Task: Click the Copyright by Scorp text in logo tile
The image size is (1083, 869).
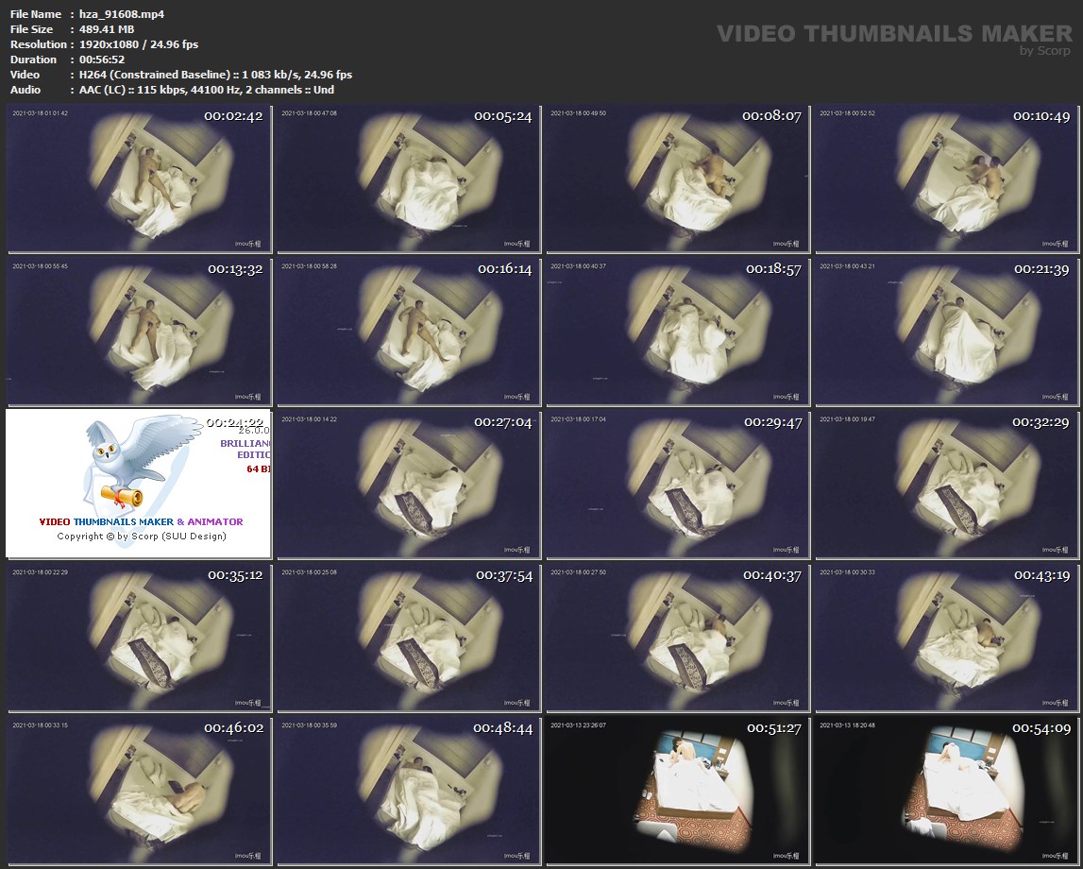Action: pos(142,537)
